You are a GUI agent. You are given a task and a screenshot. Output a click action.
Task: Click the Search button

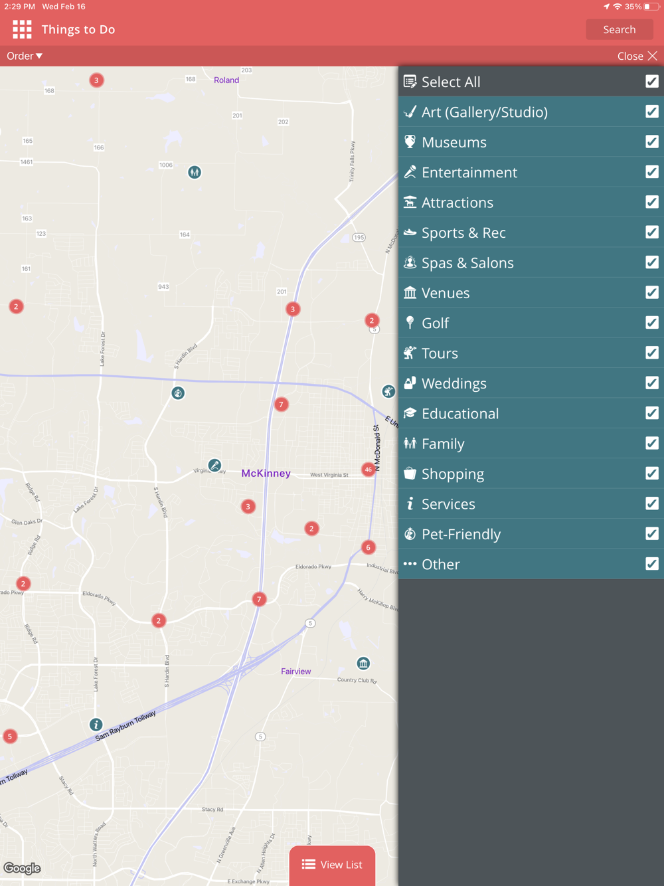620,29
